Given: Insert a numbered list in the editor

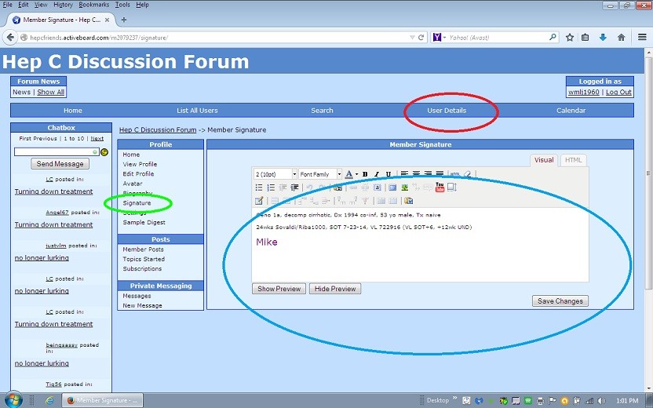Looking at the screenshot, I should (x=272, y=188).
